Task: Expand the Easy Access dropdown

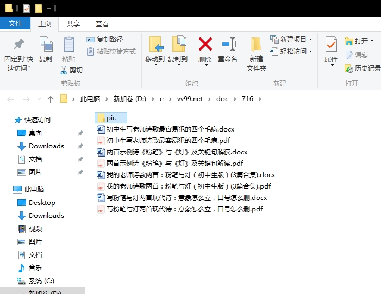Action: 310,52
